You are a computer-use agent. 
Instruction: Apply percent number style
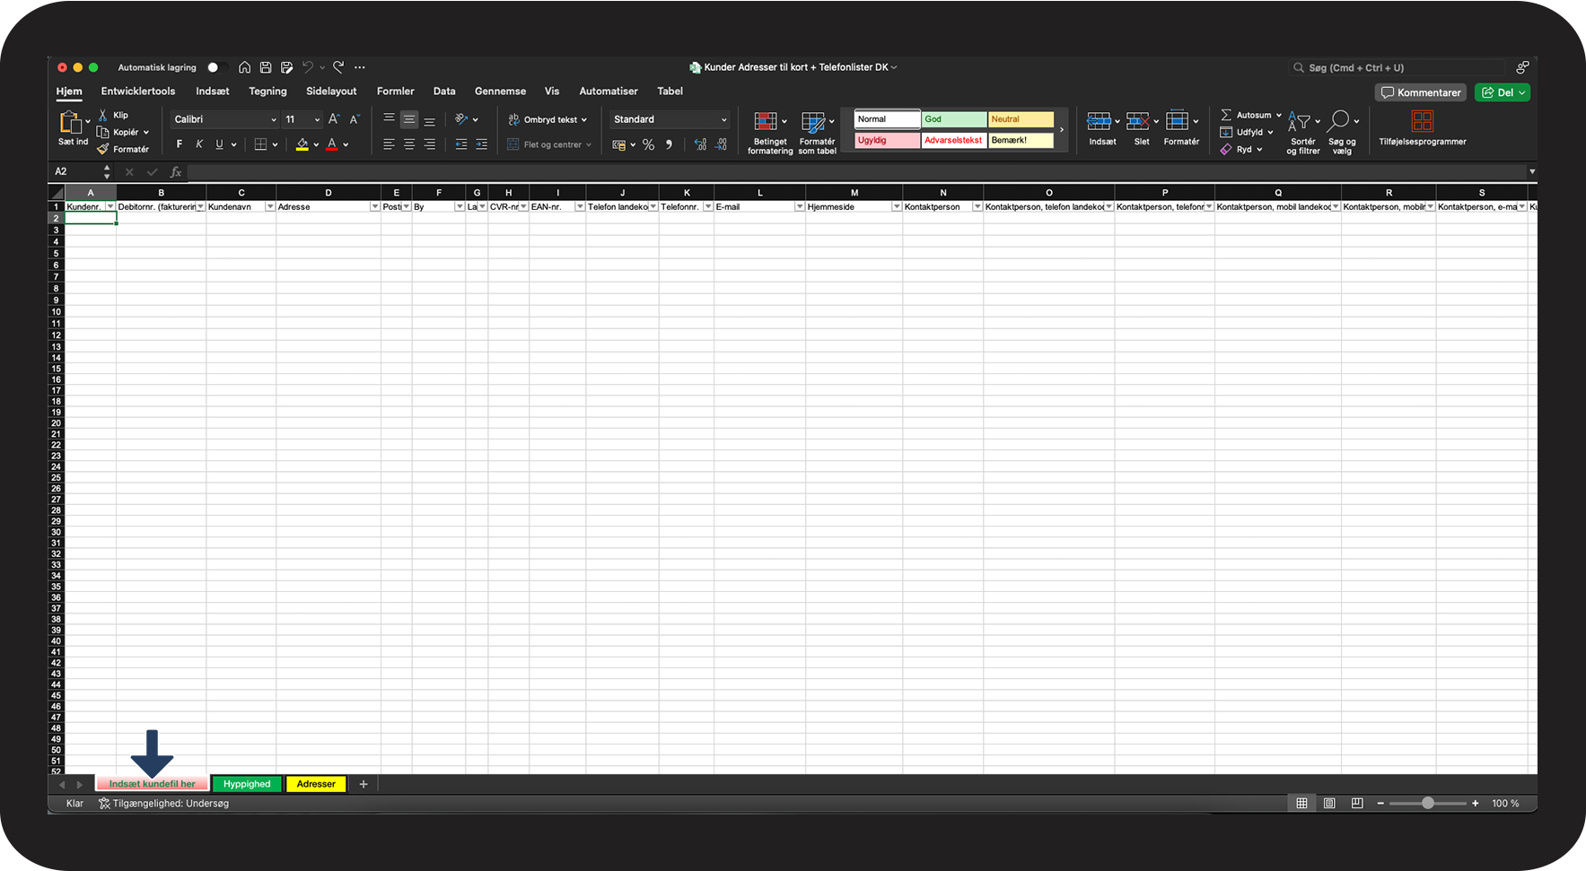(648, 144)
